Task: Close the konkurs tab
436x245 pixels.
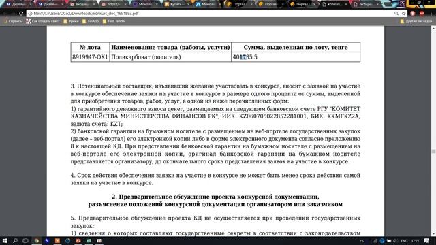Action: coord(346,5)
